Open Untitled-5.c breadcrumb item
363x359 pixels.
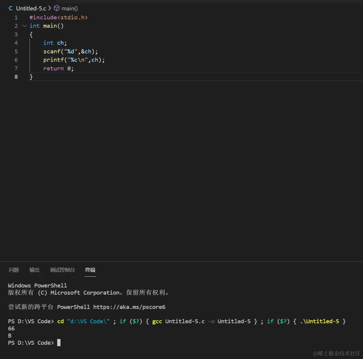(31, 8)
